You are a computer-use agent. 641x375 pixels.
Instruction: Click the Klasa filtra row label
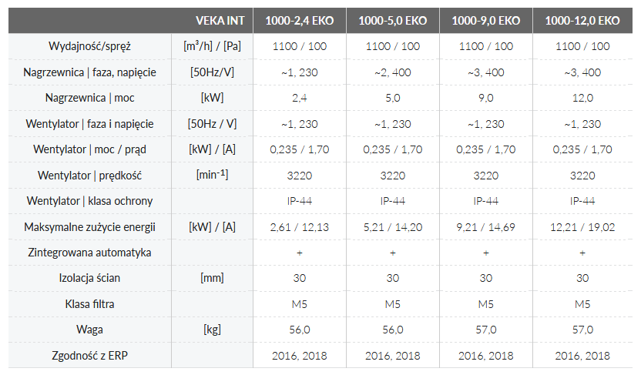(x=89, y=304)
